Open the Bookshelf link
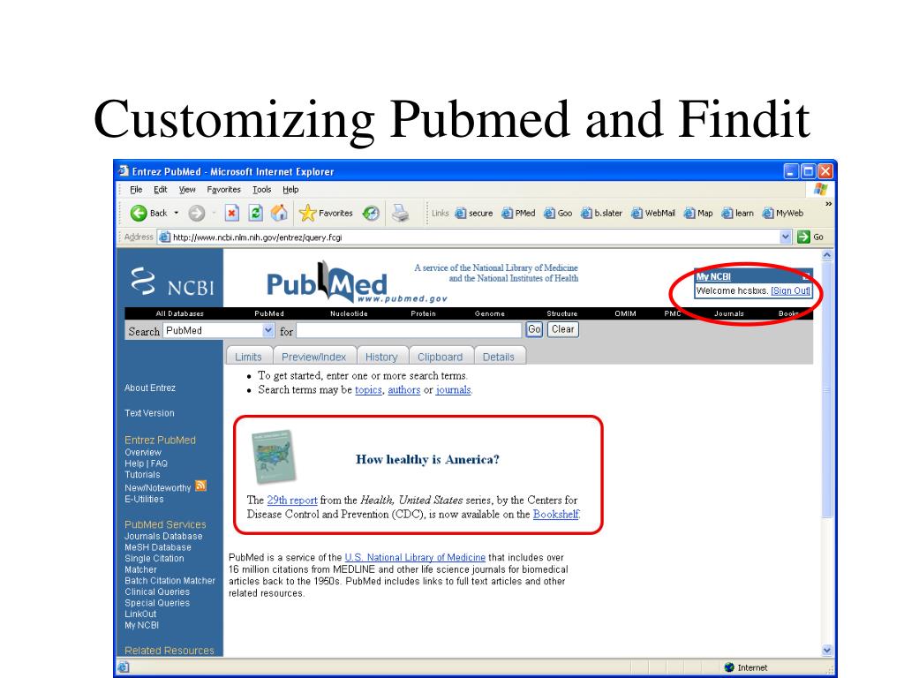 tap(556, 515)
